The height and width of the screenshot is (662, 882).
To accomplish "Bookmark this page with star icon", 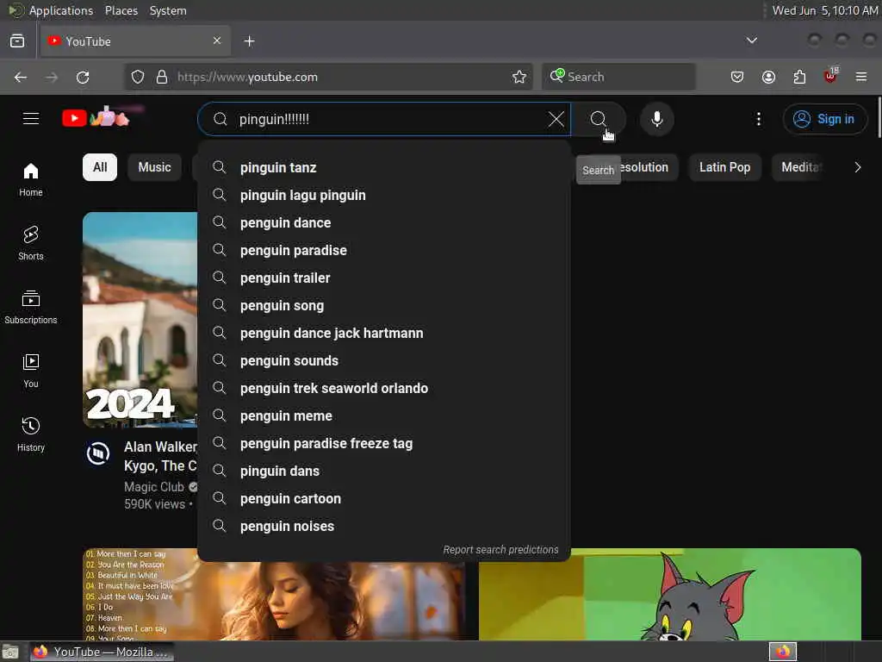I will tap(519, 77).
